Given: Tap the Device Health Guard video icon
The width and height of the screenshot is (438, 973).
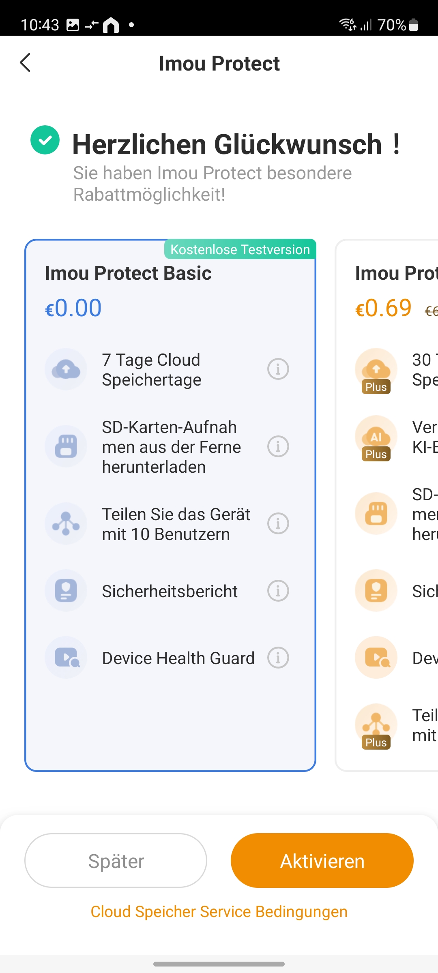Looking at the screenshot, I should click(x=66, y=658).
